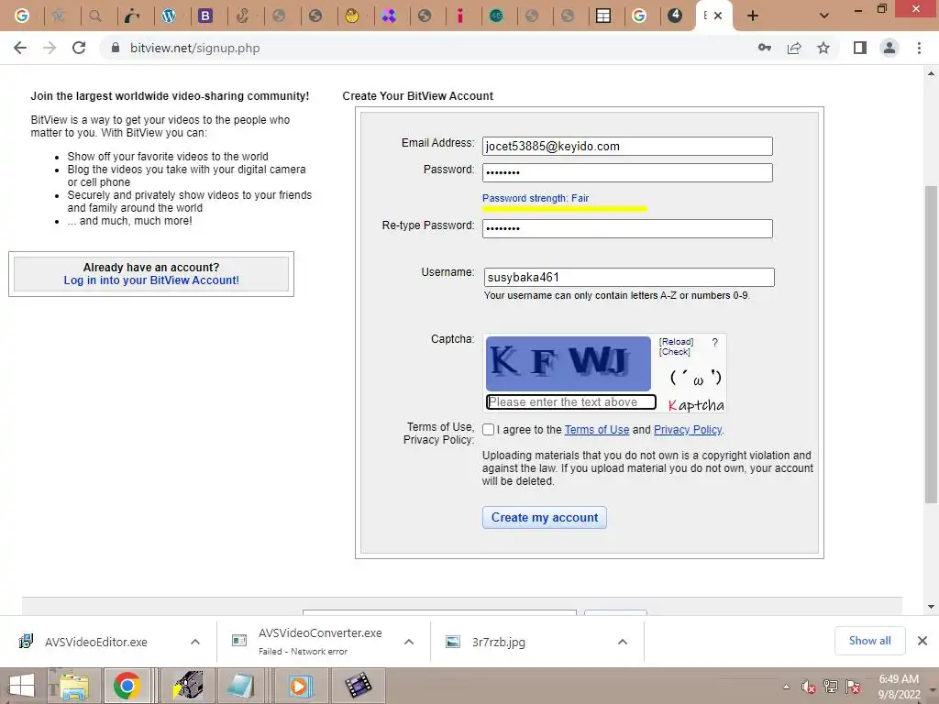Share this page using the share icon
Viewport: 939px width, 704px height.
click(794, 48)
